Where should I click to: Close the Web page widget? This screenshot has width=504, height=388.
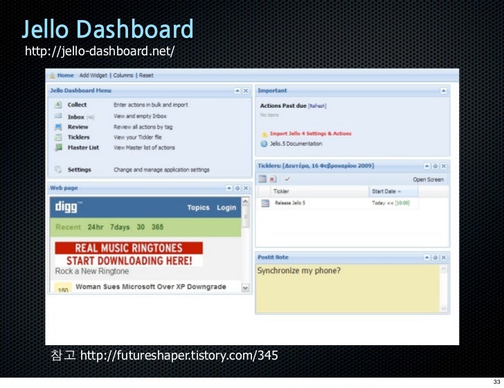pos(246,188)
